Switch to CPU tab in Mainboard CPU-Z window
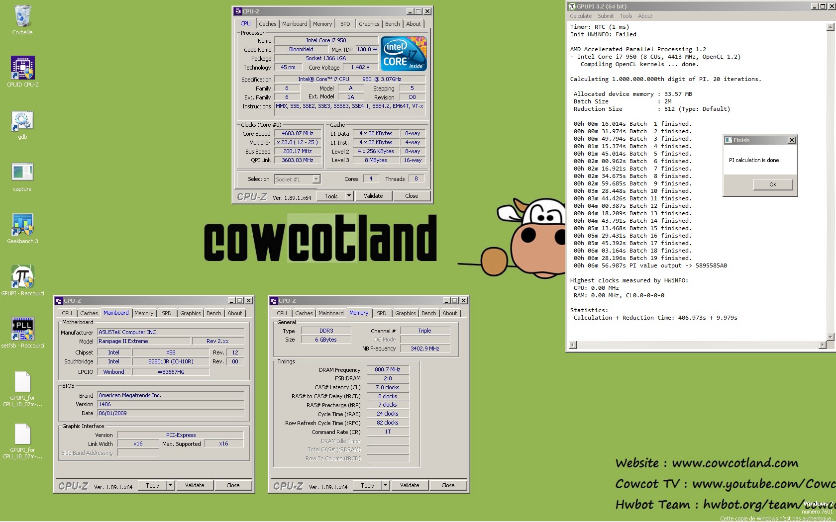Image resolution: width=836 pixels, height=522 pixels. pos(67,313)
